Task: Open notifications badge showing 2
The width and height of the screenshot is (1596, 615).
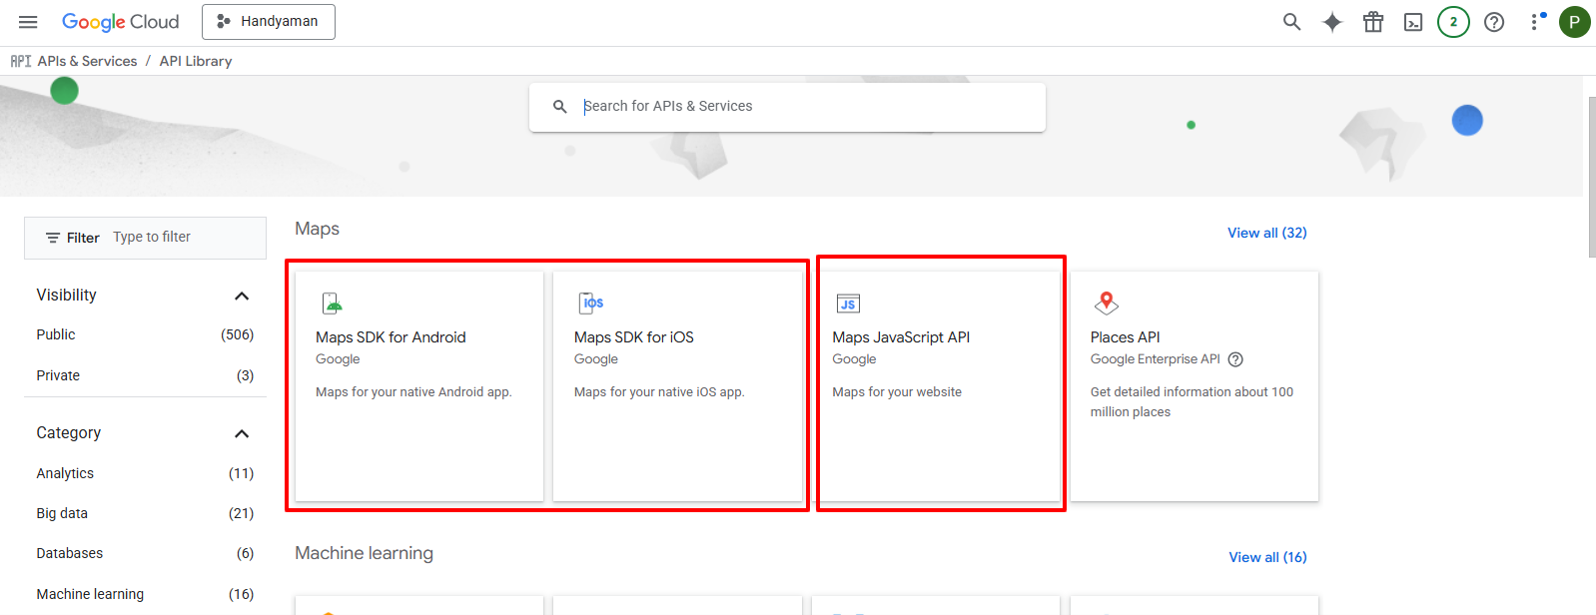Action: (1453, 22)
